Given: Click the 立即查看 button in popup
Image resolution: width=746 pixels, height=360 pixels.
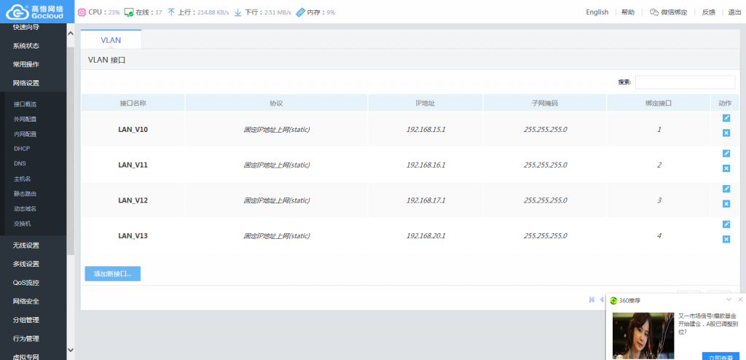Looking at the screenshot, I should [x=721, y=356].
